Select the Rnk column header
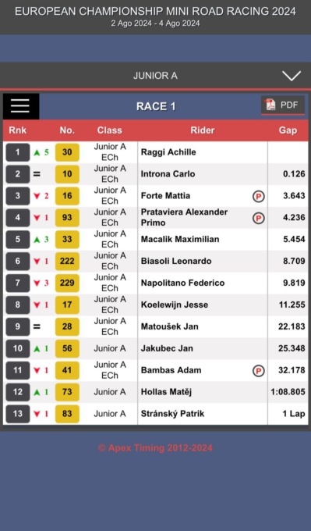The width and height of the screenshot is (311, 531). coord(18,130)
